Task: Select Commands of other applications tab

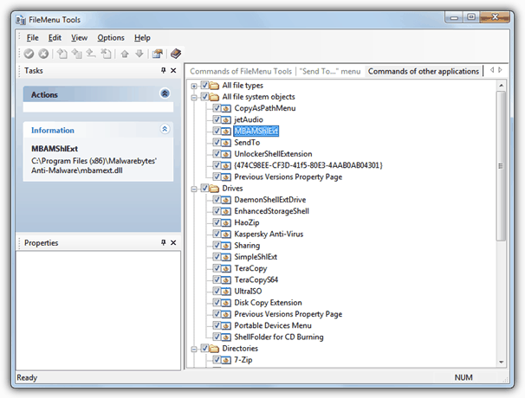Action: click(424, 71)
